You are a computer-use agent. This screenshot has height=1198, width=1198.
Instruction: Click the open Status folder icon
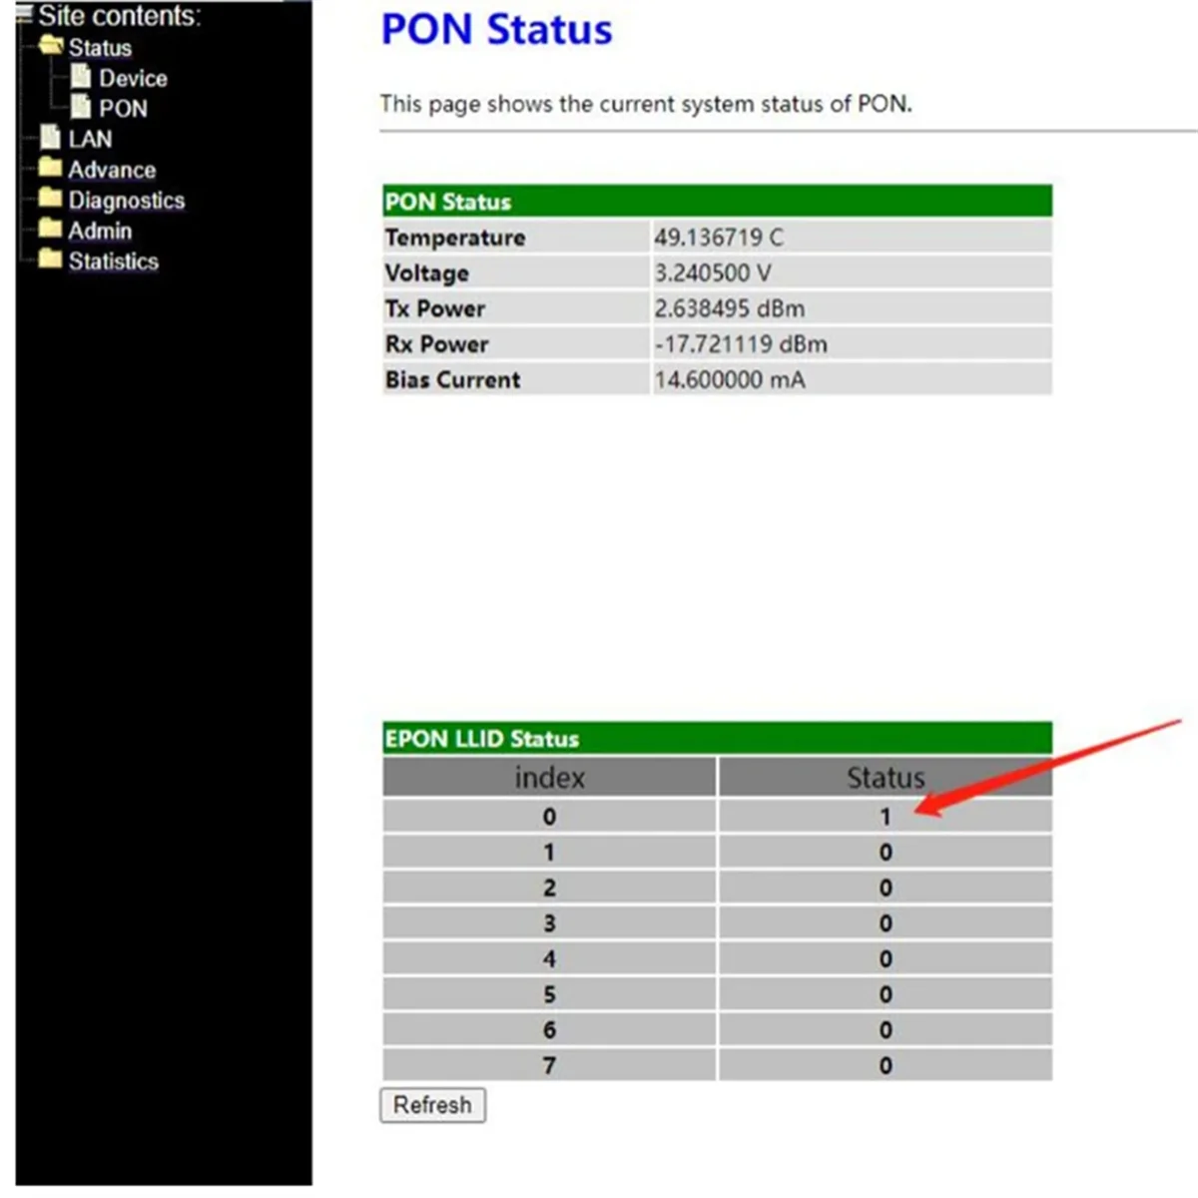51,45
